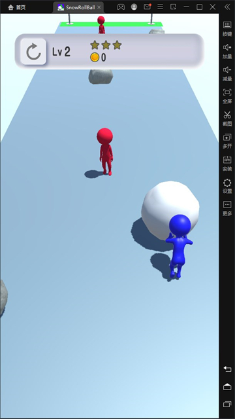Screen dimensions: 235x419
Task: Tap the Android recent apps button
Action: 227,405
